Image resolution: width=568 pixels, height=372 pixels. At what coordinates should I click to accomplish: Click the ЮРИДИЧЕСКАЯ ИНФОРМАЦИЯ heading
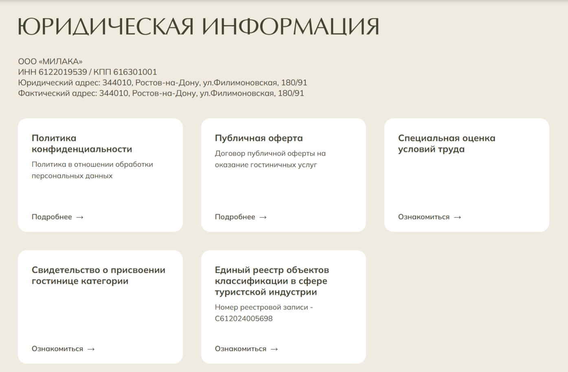coord(198,26)
